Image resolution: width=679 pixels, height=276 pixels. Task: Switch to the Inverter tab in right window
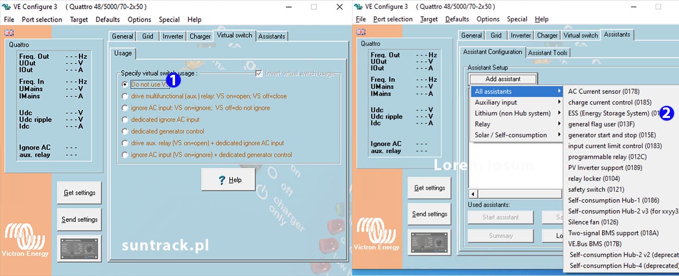click(x=521, y=36)
